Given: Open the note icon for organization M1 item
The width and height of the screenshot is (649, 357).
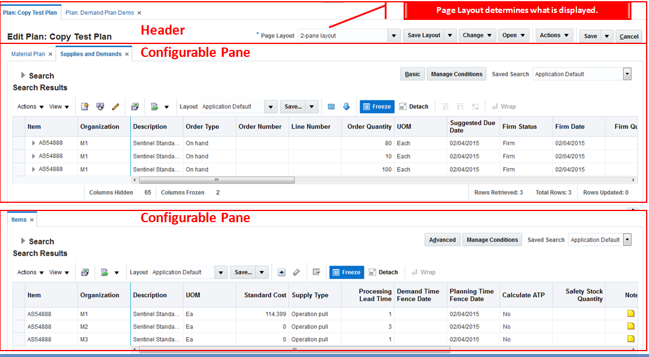Looking at the screenshot, I should 631,314.
